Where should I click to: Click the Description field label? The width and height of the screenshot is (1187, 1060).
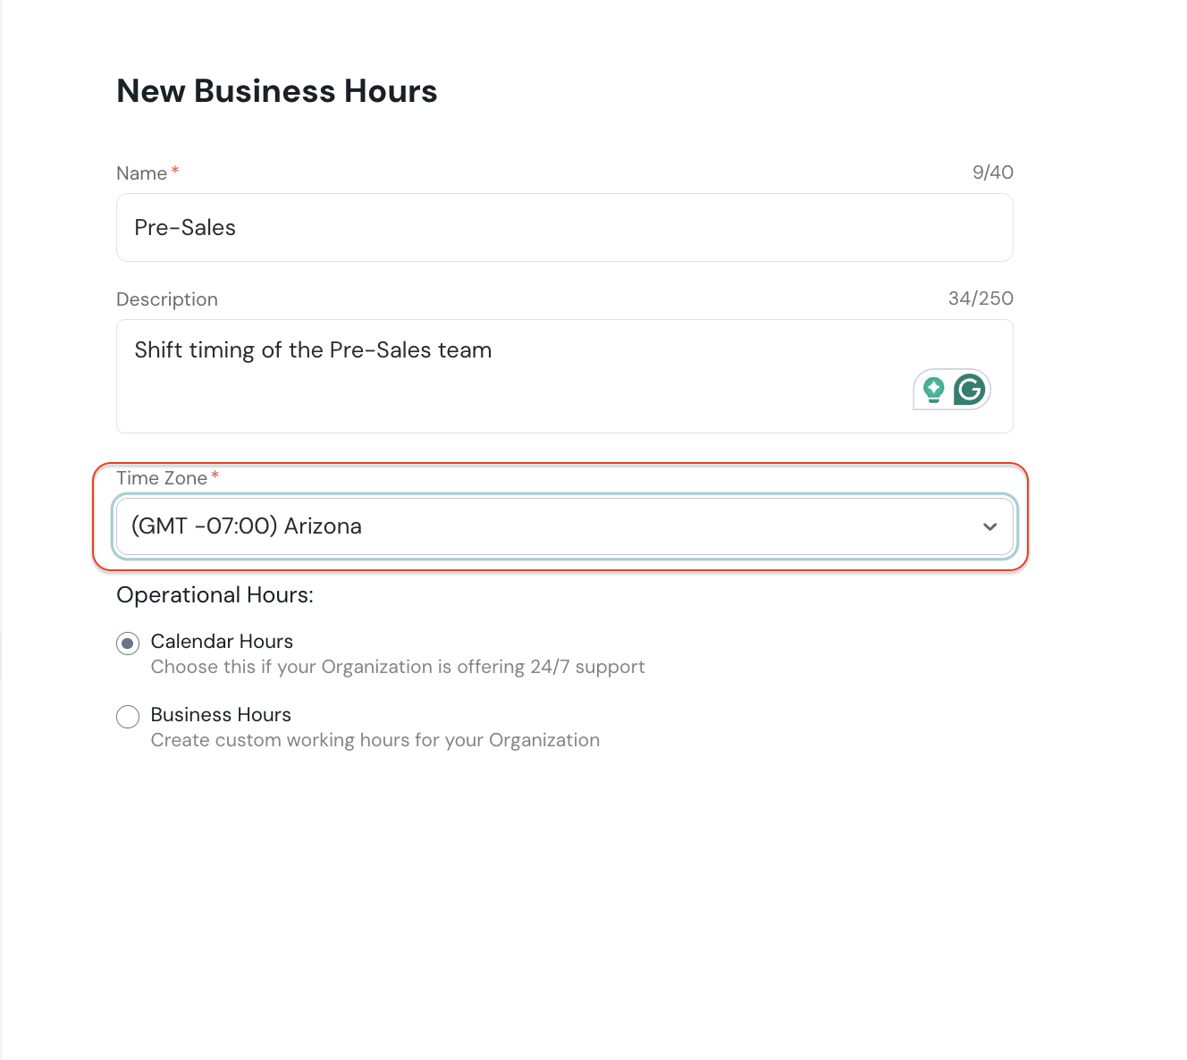(x=167, y=299)
